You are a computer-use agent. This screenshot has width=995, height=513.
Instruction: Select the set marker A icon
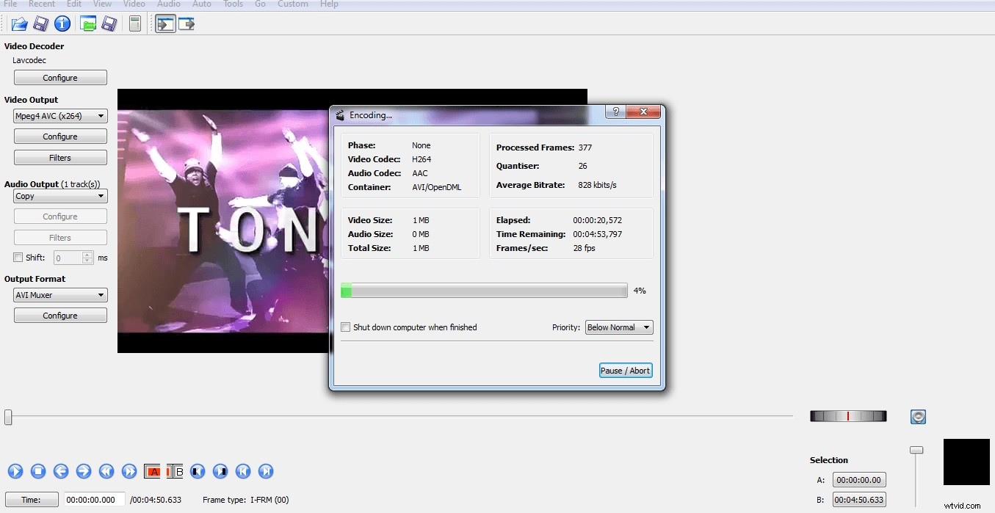tap(152, 471)
